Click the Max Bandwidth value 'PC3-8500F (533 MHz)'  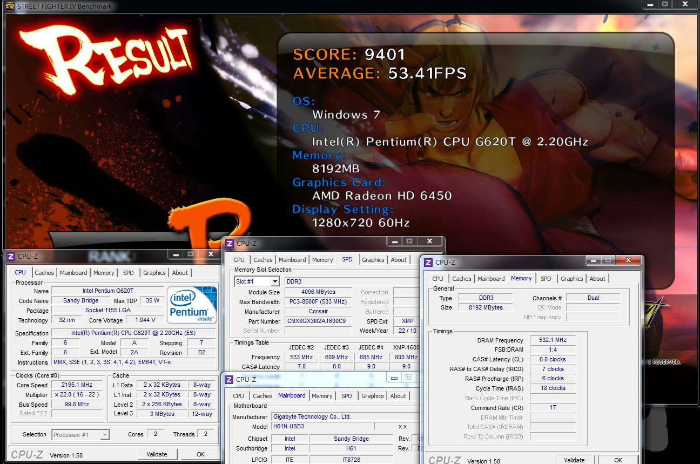(x=318, y=302)
